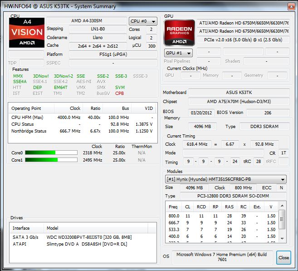Screen dimensions: 298x271
Task: Select the 400.0 frequency timing row
Action: [x=222, y=237]
